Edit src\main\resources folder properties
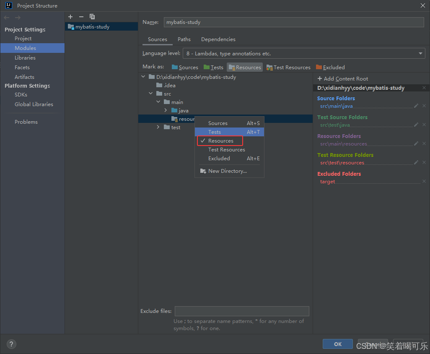430x354 pixels. point(416,143)
